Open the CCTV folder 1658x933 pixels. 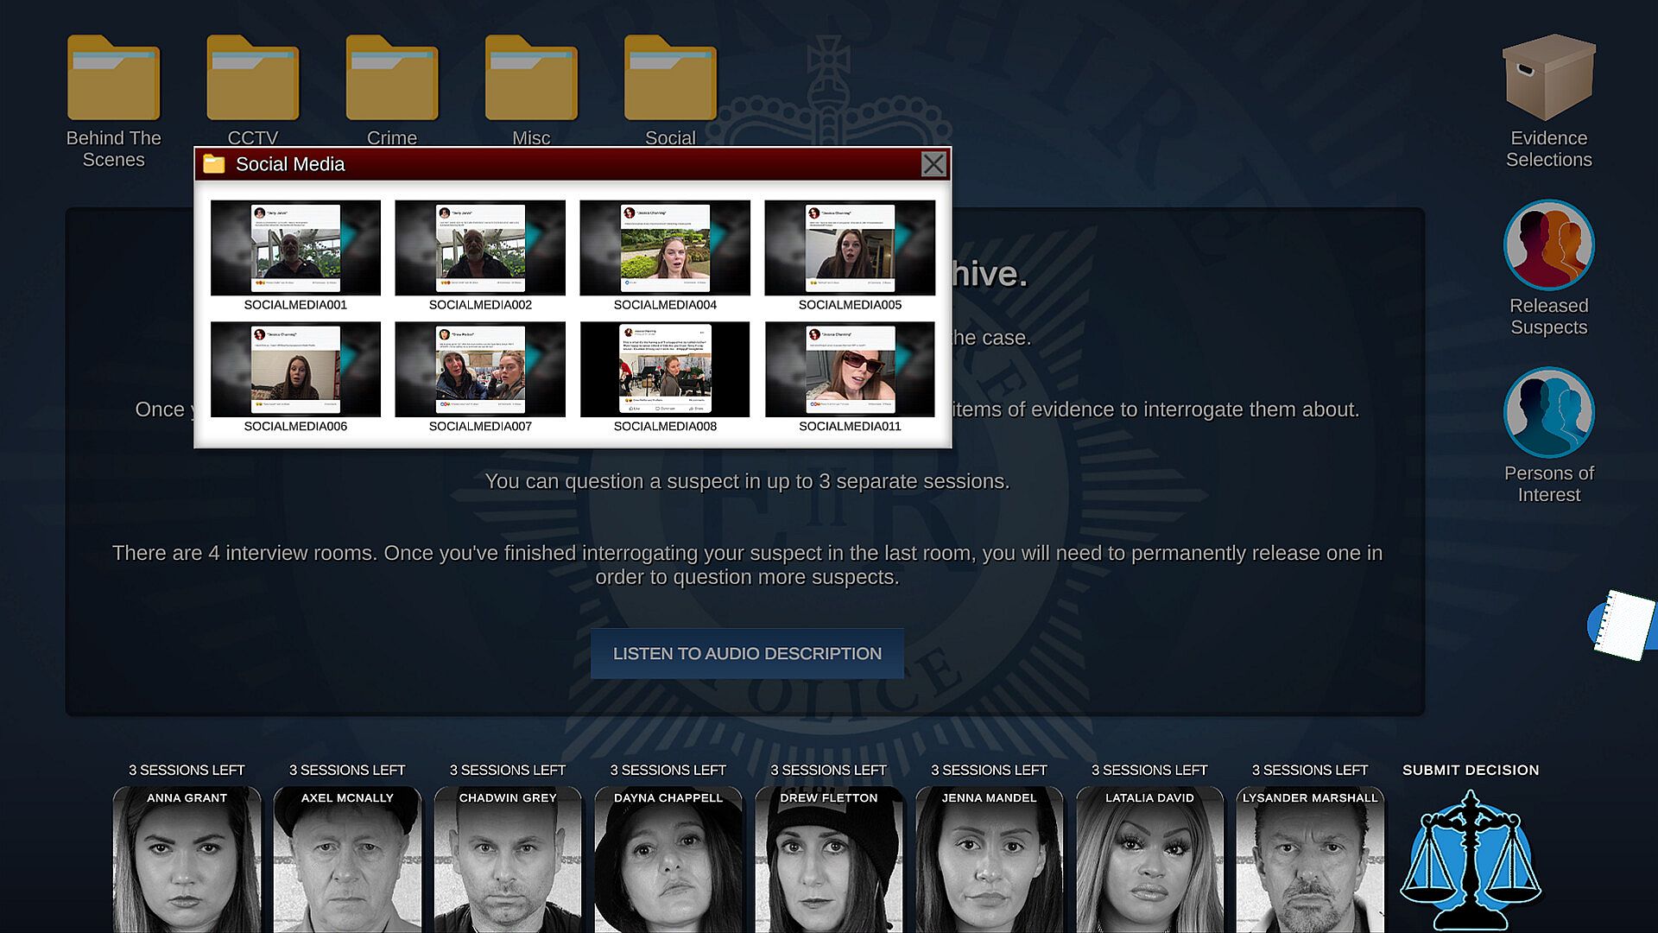coord(252,79)
